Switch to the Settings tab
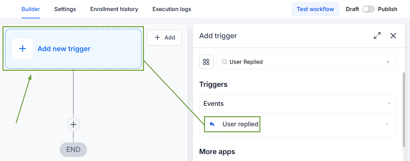This screenshot has width=410, height=161. 65,9
